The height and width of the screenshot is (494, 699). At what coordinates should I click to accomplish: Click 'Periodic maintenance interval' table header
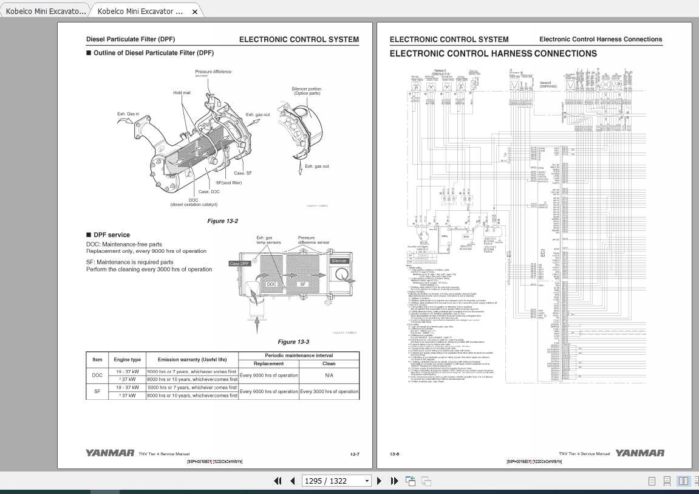pos(299,355)
